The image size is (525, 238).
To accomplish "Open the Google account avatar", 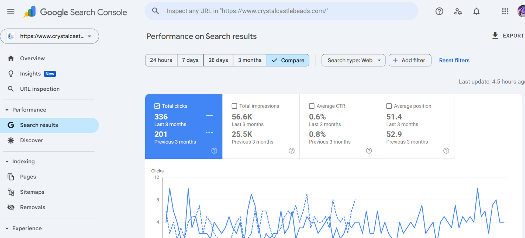I will coord(521,11).
